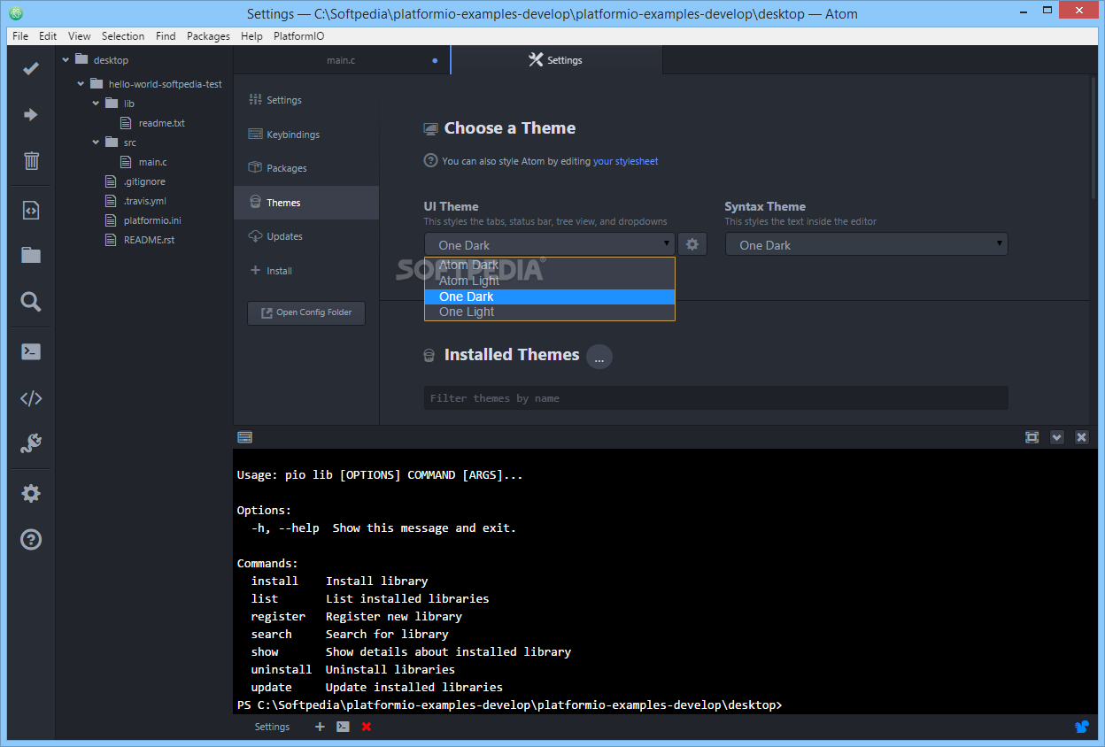Viewport: 1105px width, 747px height.
Task: Add a new terminal with plus icon
Action: click(x=320, y=727)
